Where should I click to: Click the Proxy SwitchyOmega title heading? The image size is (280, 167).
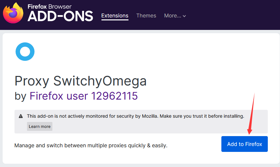pyautogui.click(x=80, y=81)
